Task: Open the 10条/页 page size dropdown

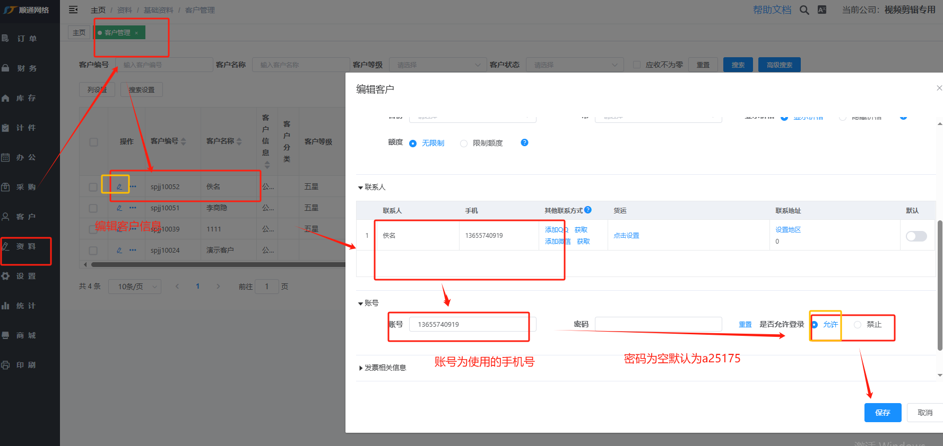Action: tap(135, 287)
